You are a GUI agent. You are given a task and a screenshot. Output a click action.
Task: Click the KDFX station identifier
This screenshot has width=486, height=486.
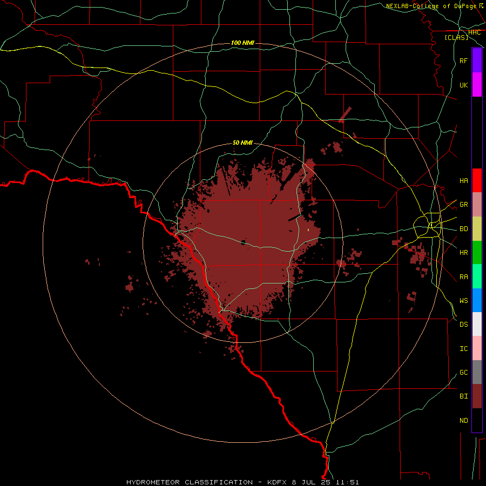[277, 482]
